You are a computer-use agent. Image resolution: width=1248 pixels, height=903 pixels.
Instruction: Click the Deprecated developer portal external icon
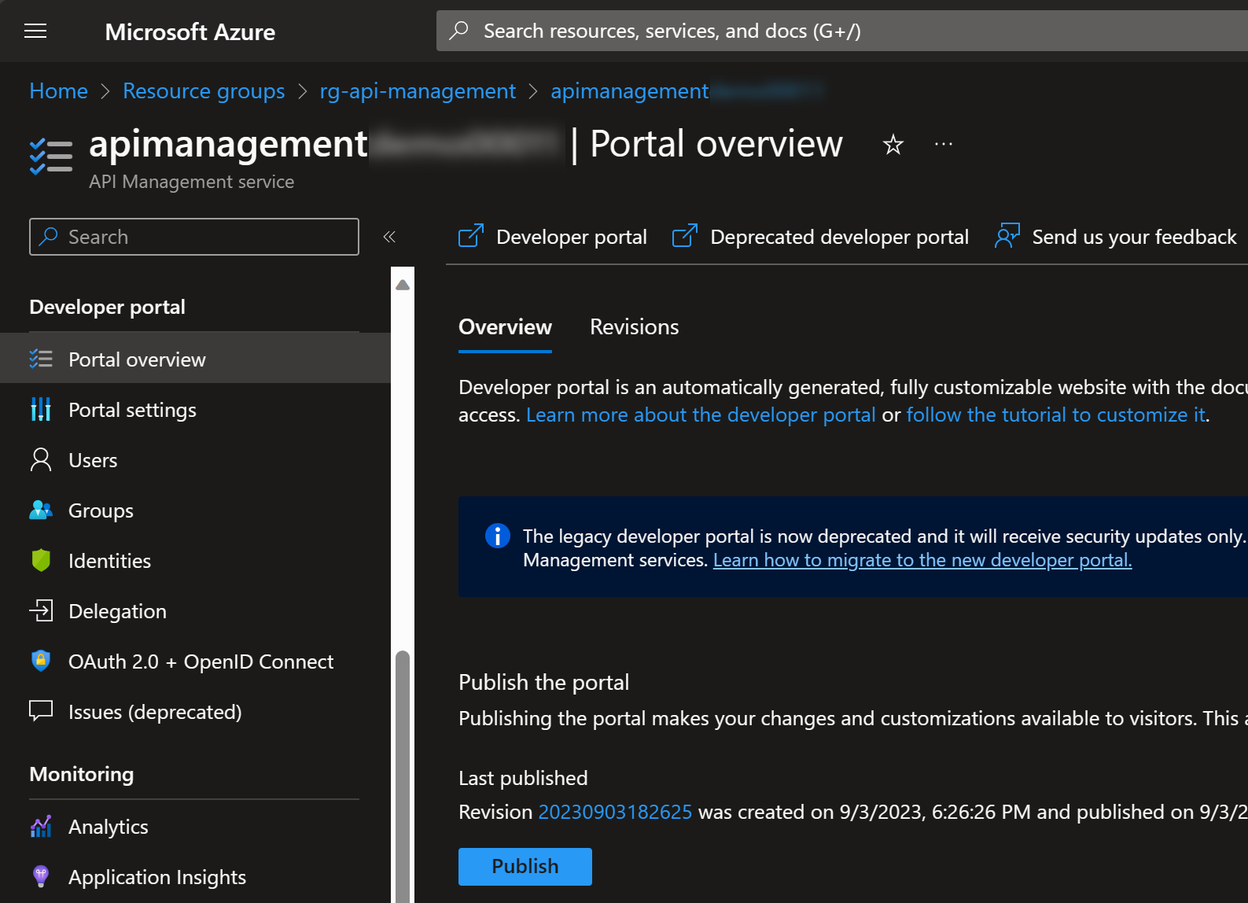point(685,235)
